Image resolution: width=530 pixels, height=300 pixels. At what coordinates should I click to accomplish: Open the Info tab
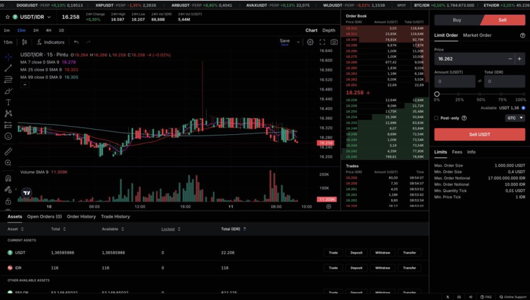[471, 152]
